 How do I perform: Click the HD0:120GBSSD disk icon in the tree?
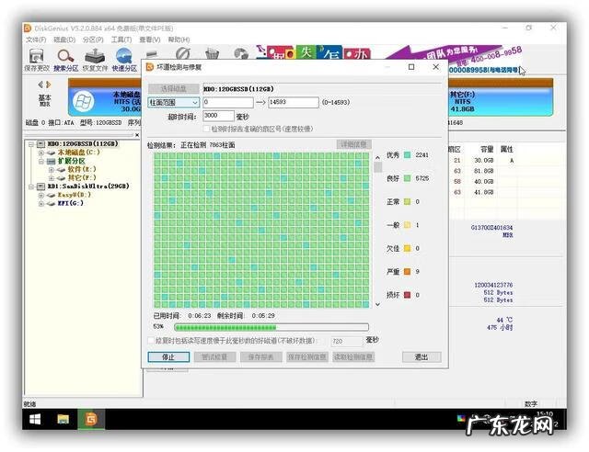click(x=40, y=144)
